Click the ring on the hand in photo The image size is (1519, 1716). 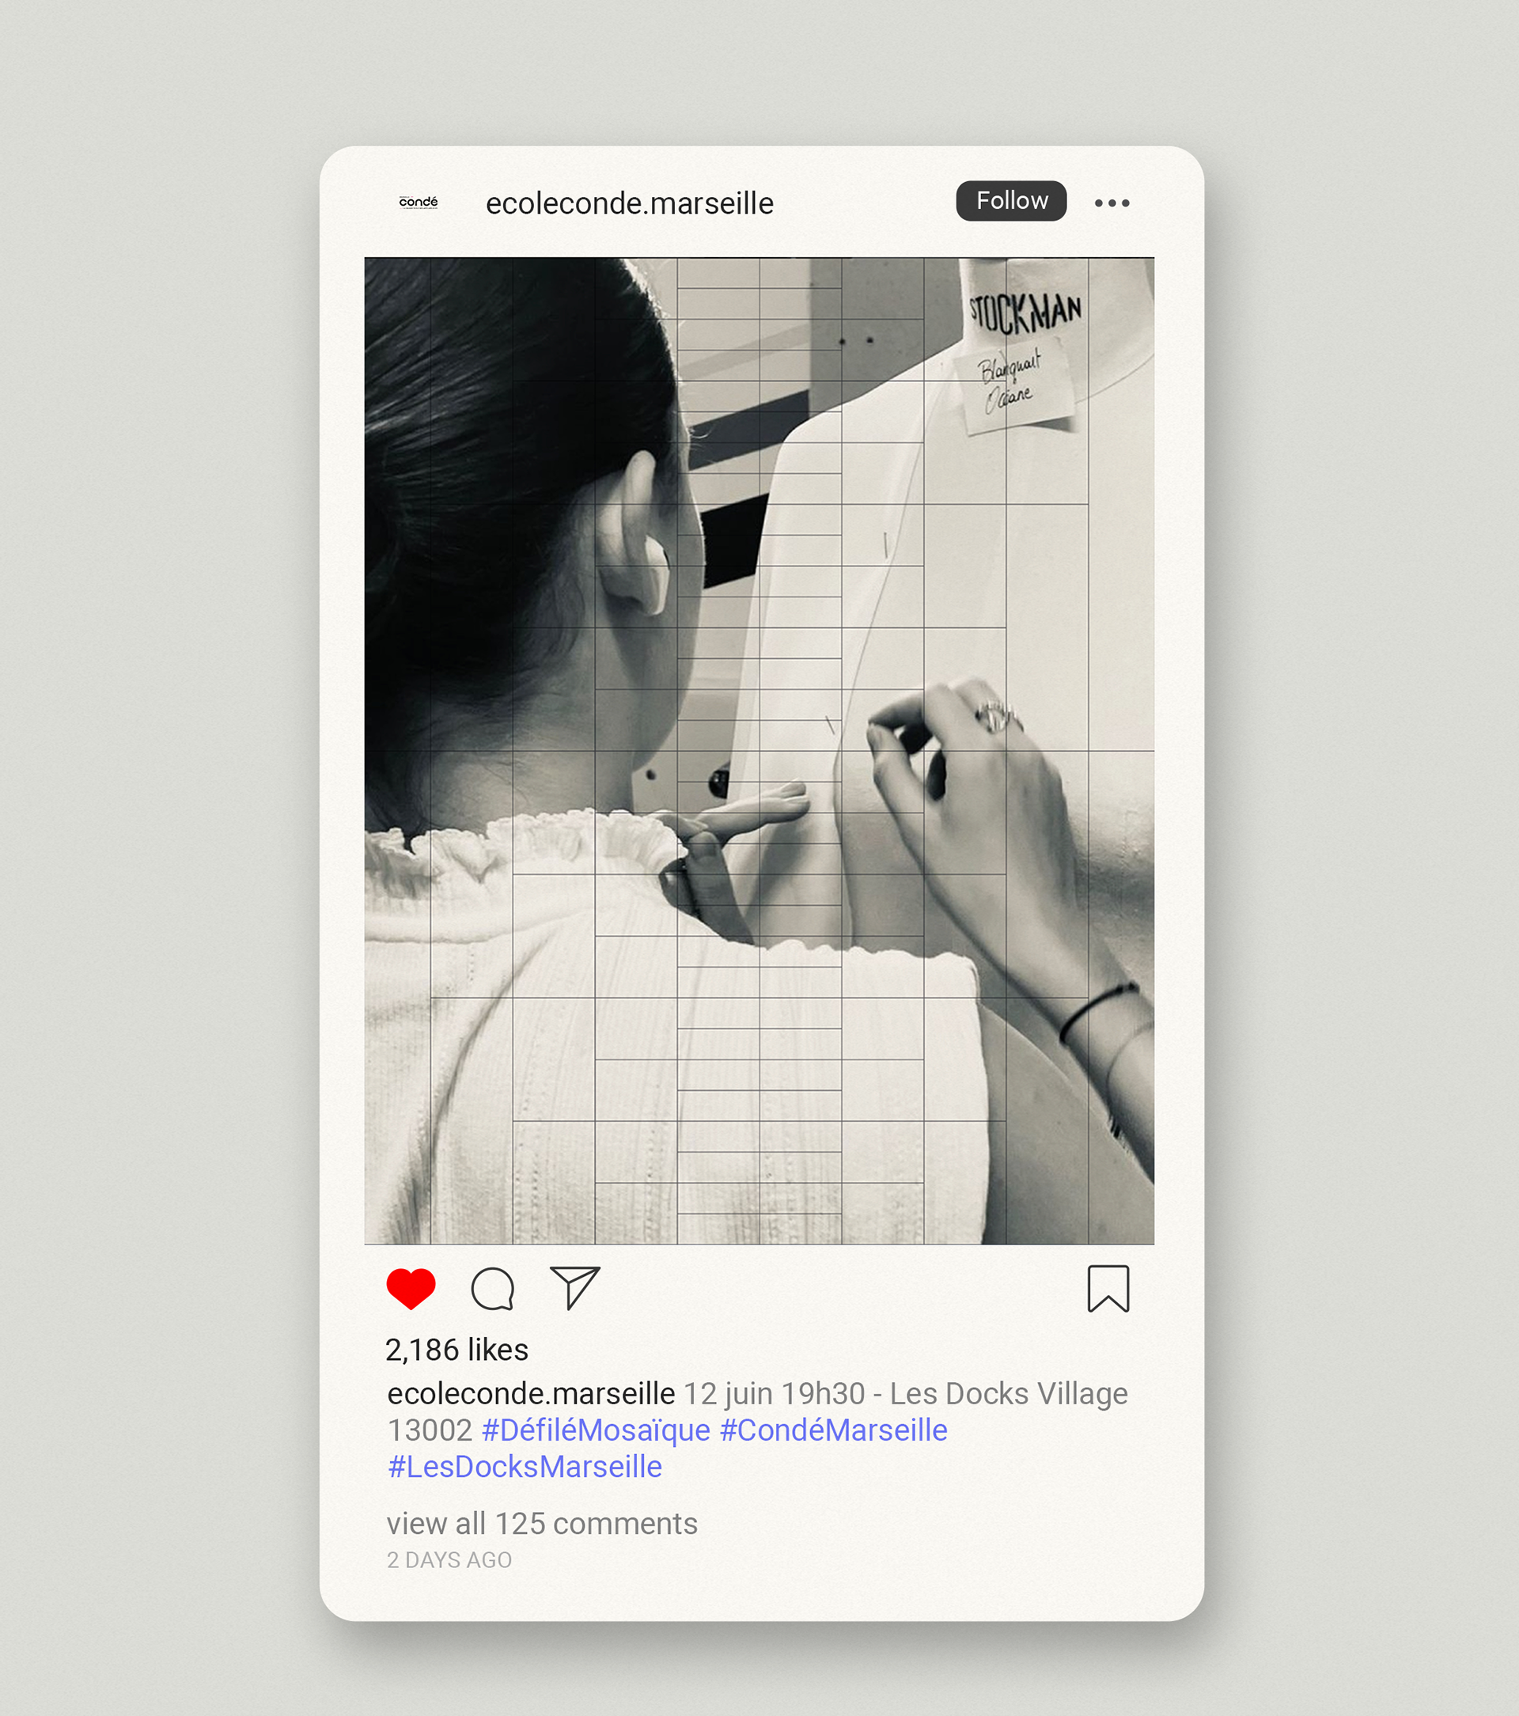point(996,715)
